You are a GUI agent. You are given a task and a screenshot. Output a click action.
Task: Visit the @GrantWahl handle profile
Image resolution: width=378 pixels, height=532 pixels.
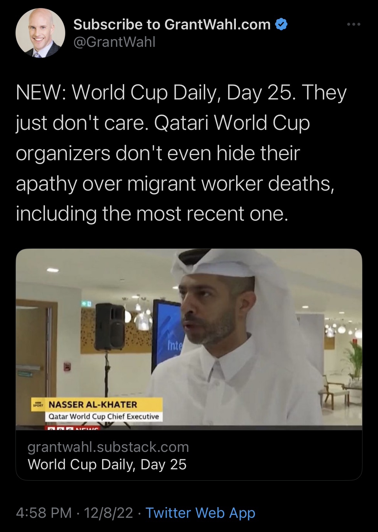click(115, 42)
